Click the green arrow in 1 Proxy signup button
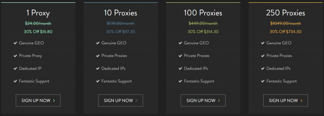Screen dimensions: 324x116 (54, 101)
